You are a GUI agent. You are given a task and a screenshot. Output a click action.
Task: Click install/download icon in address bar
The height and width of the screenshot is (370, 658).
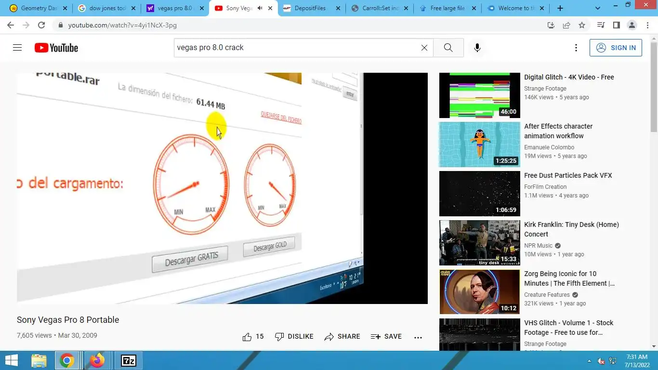tap(551, 25)
